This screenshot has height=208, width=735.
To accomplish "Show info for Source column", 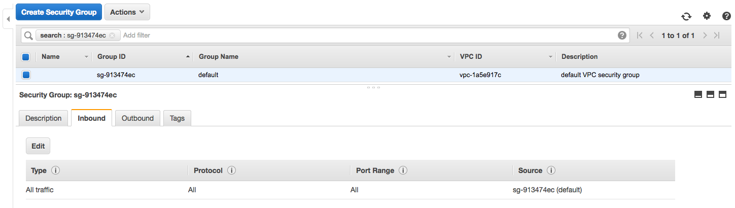I will pos(551,170).
